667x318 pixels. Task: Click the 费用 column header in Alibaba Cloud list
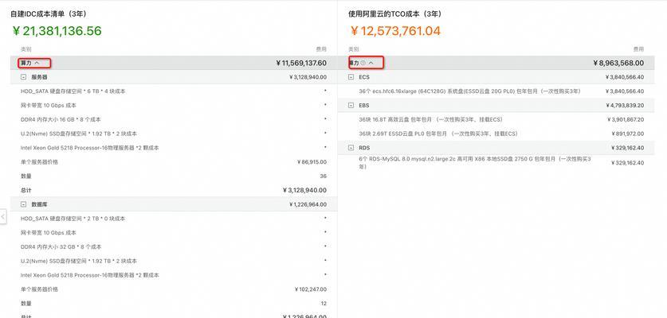[638, 49]
